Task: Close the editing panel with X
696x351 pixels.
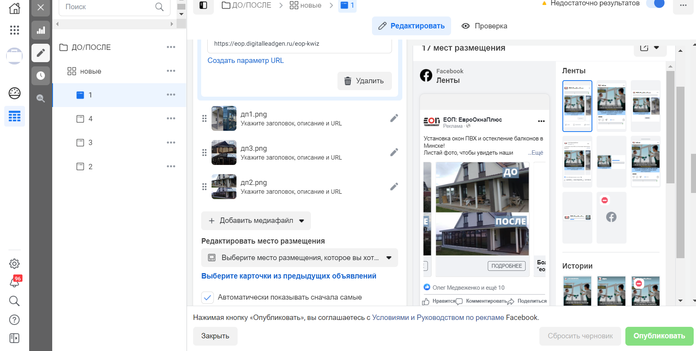Action: 41,7
